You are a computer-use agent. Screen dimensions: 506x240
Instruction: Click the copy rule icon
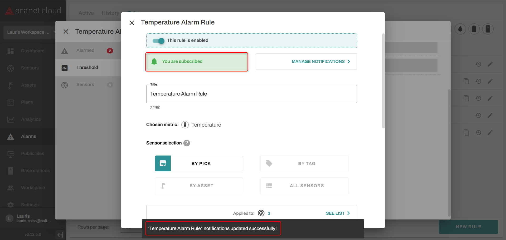(x=466, y=81)
